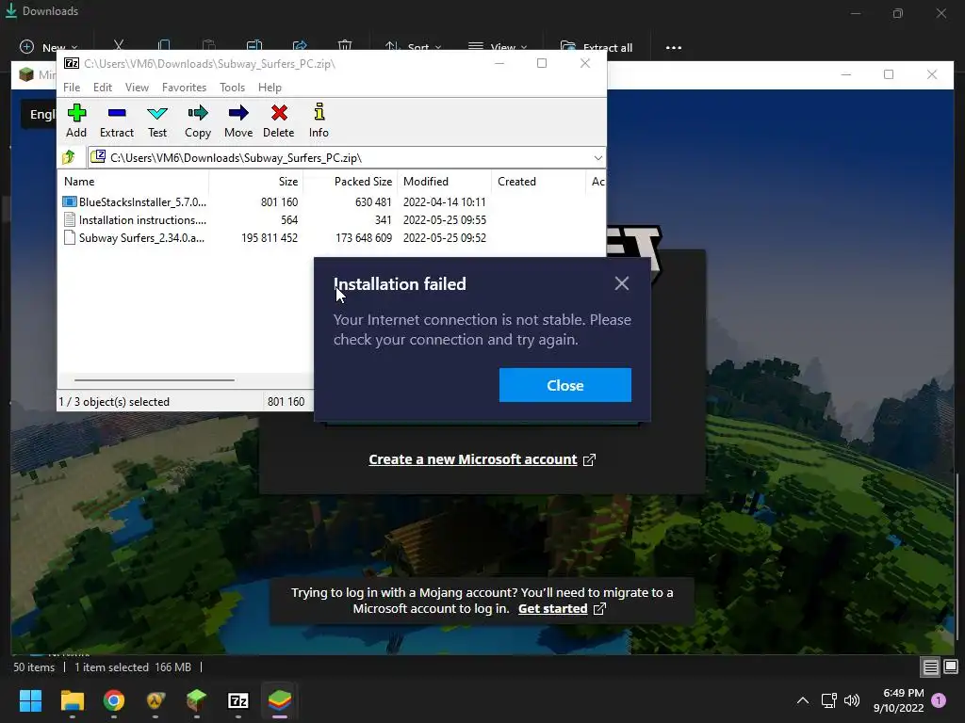Open Info for the selected archive item
The image size is (965, 723).
coord(319,120)
